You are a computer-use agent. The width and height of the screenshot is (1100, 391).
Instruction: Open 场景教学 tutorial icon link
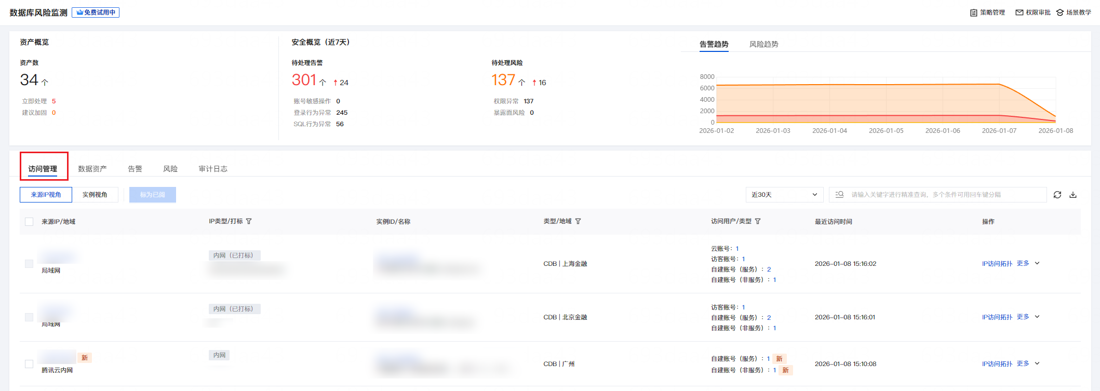click(x=1074, y=12)
